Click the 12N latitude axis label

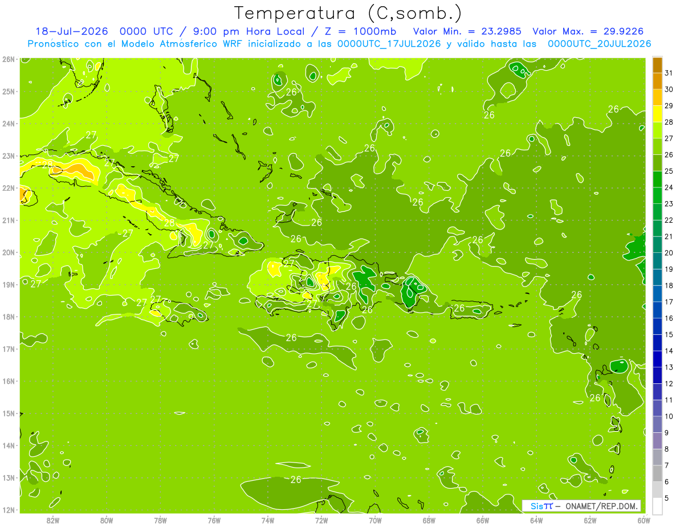point(8,510)
